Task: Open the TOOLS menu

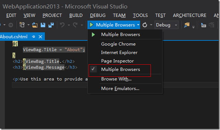Action: click(x=140, y=15)
